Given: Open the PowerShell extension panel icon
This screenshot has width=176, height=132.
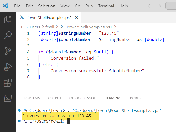Looking at the screenshot, I should [x=8, y=98].
